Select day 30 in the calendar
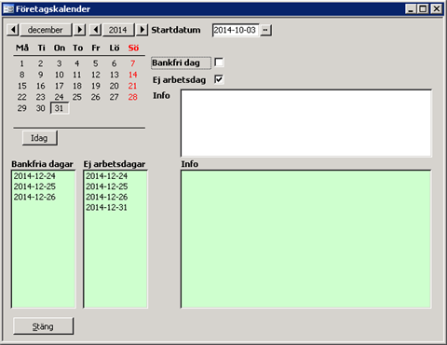Viewport: 447px width, 345px height. point(40,108)
